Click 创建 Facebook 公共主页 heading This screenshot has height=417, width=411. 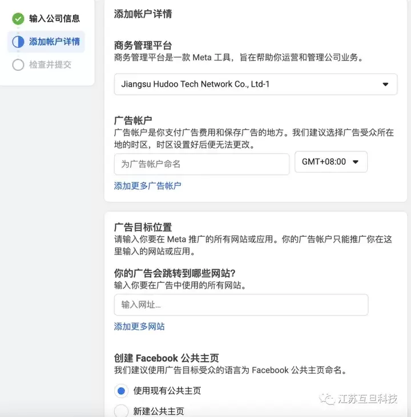point(166,358)
